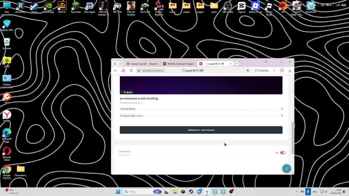Go back with the browser arrow
This screenshot has width=349, height=196.
point(115,71)
